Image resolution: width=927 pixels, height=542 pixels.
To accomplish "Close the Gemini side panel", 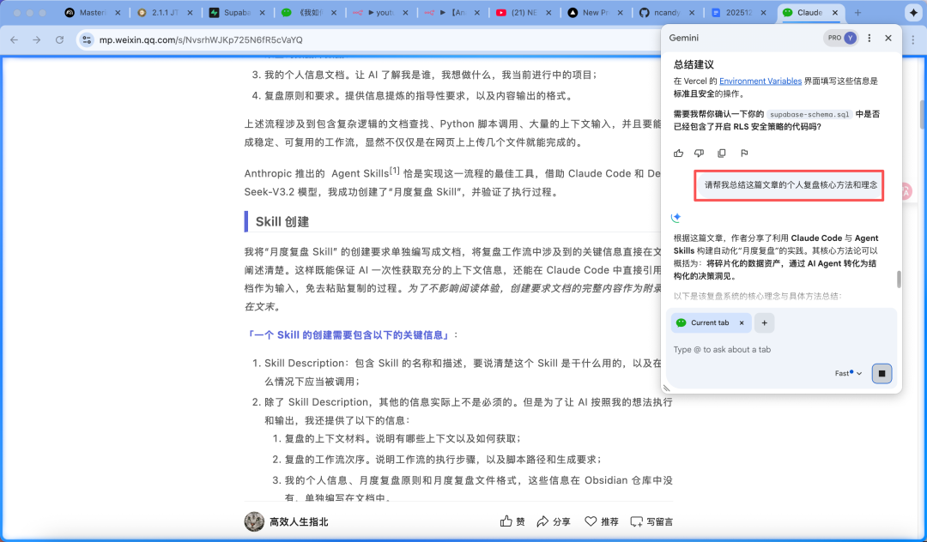I will coord(888,38).
